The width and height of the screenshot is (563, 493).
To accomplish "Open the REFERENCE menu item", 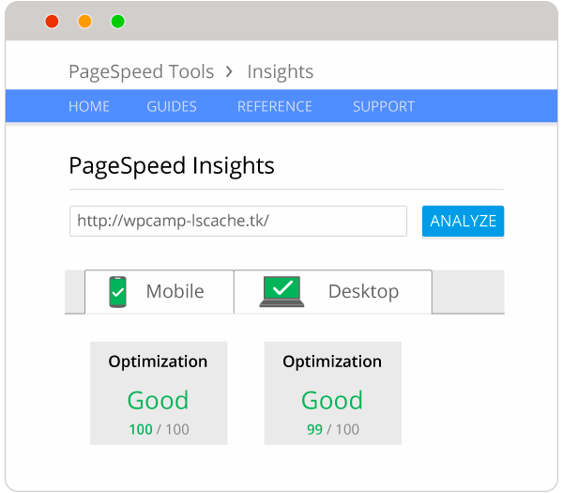I will (275, 106).
